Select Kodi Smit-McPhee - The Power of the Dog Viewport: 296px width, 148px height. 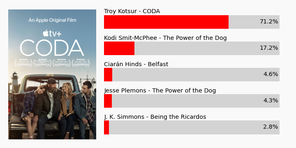coord(165,38)
